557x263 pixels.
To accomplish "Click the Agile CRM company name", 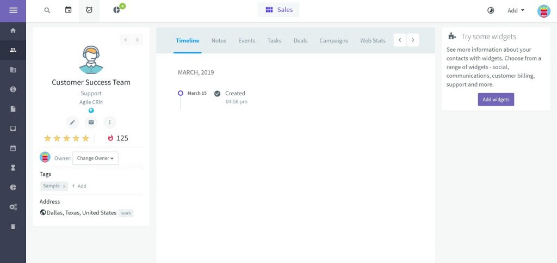I will (x=91, y=102).
